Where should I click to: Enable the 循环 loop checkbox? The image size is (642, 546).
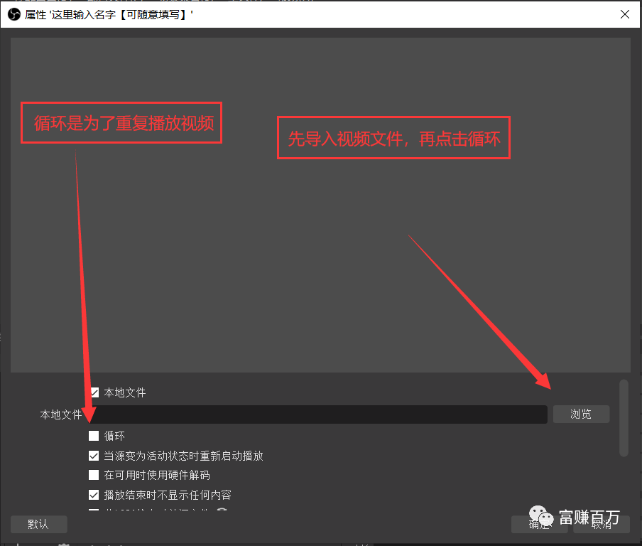pyautogui.click(x=94, y=436)
